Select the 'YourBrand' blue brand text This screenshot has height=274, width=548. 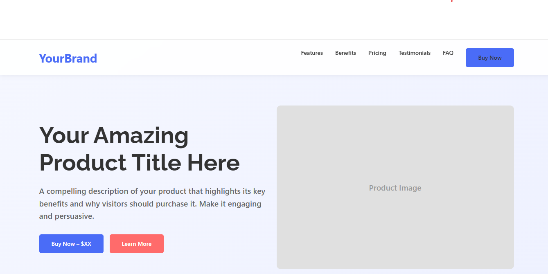click(68, 58)
